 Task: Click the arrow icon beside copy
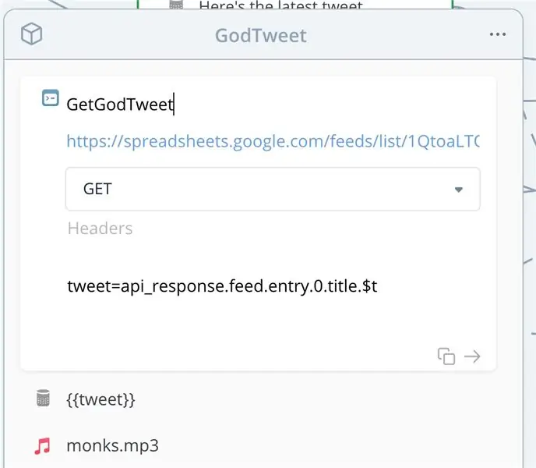click(x=472, y=356)
